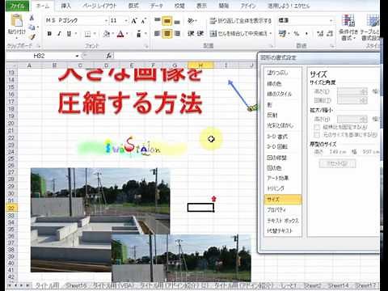Viewport: 388px width, 291px height.
Task: Switch to the Data (データ) tab
Action: [x=157, y=6]
